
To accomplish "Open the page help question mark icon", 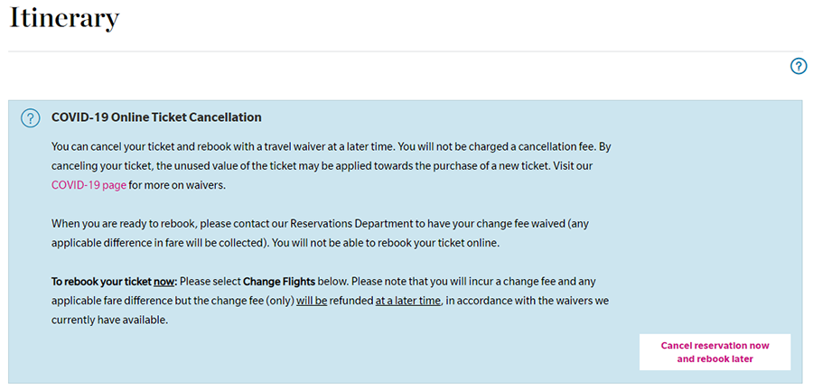I will click(x=799, y=67).
